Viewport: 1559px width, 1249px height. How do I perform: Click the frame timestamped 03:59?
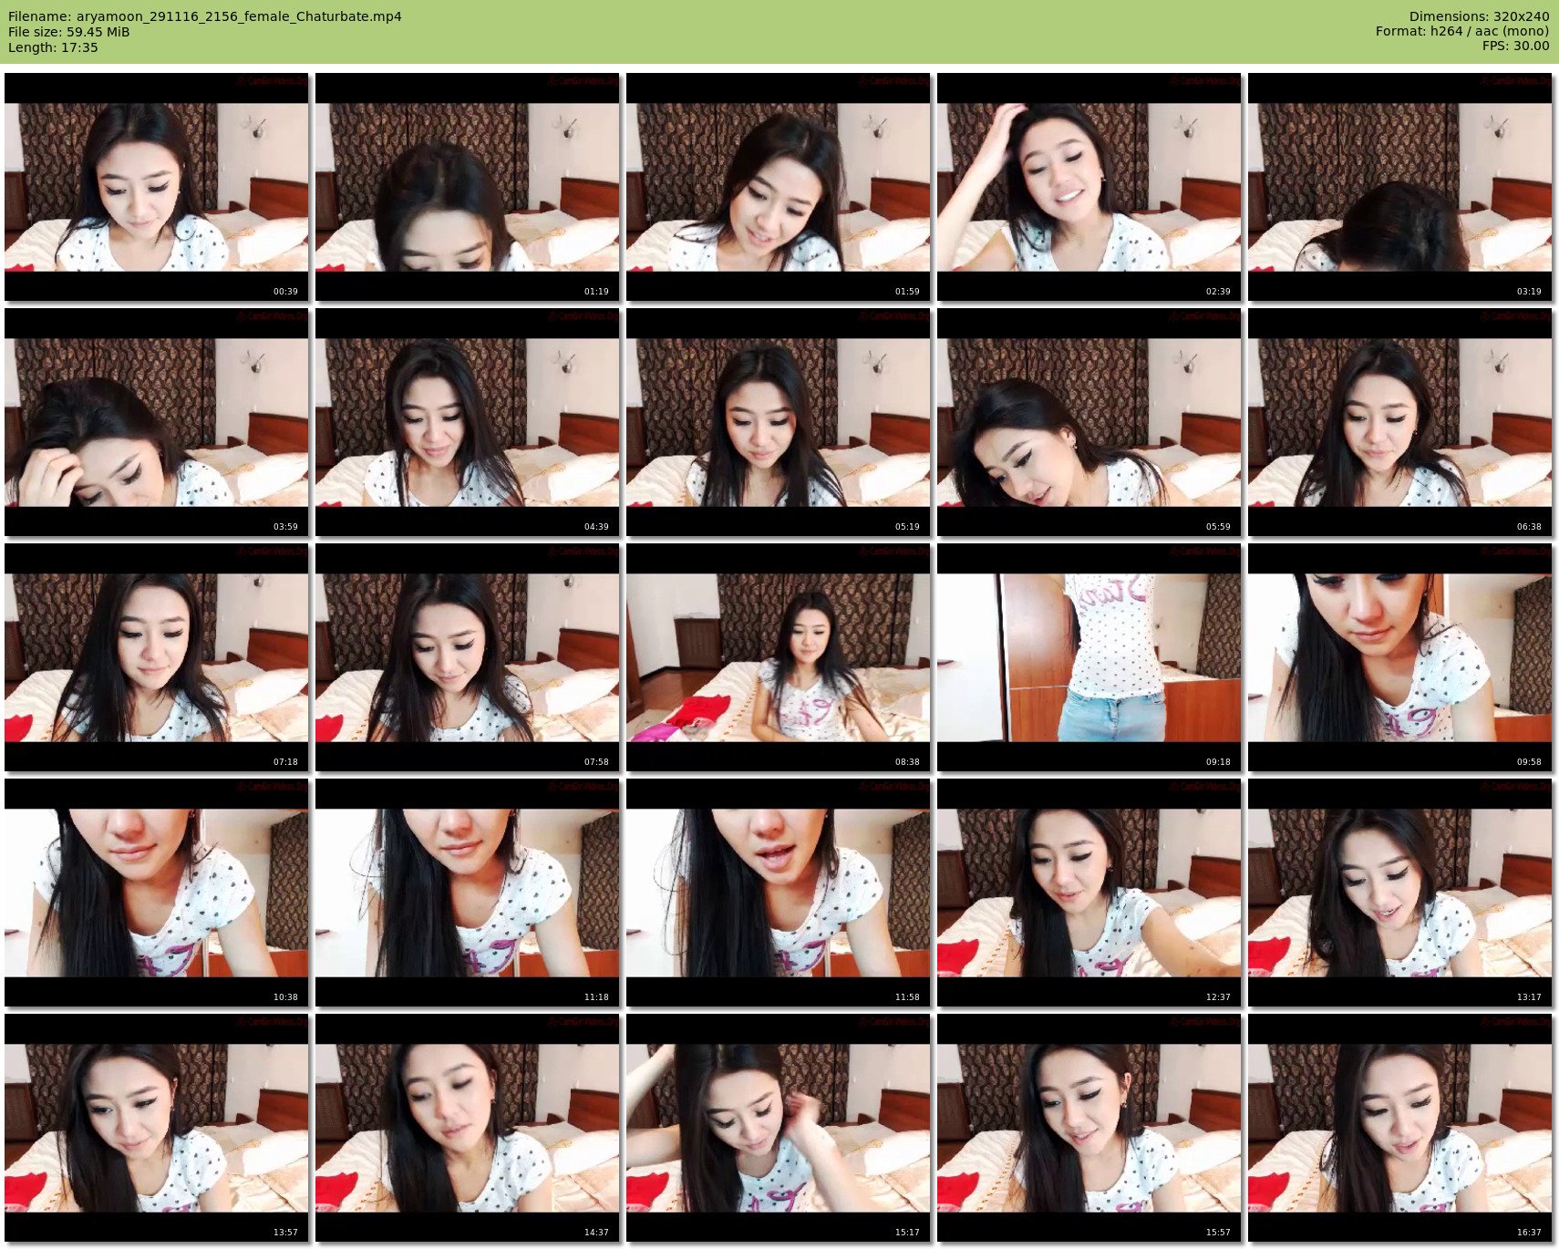pyautogui.click(x=156, y=422)
